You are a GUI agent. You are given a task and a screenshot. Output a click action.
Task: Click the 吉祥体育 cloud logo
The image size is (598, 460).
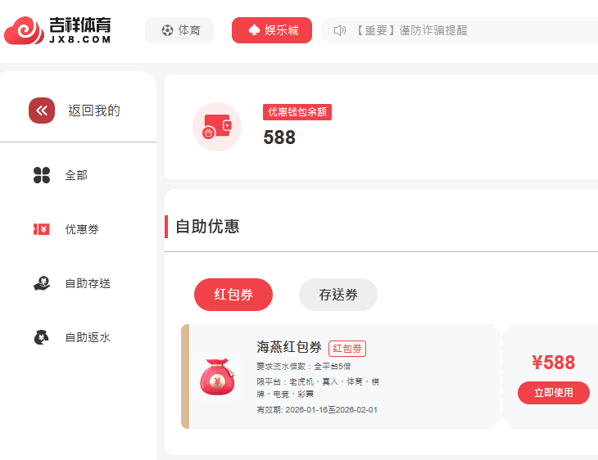[24, 30]
